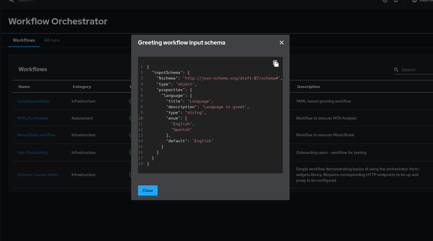Click the Description column header
Viewport: 433px width, 241px height.
tap(308, 87)
